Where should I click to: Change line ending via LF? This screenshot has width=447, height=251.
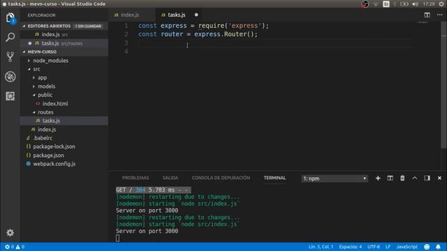(388, 247)
